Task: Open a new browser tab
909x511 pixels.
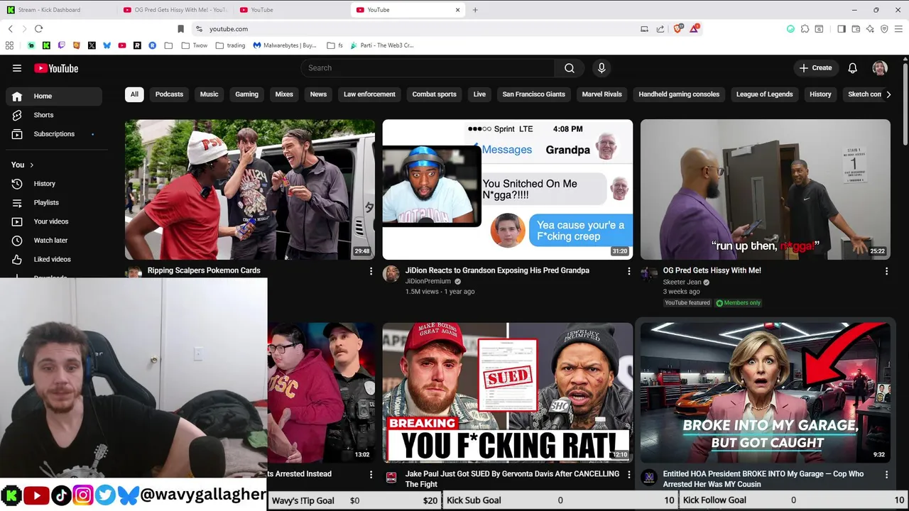Action: point(475,10)
